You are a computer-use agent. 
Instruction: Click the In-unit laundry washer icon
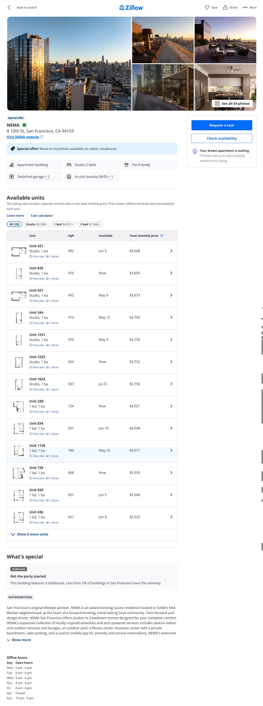[69, 176]
